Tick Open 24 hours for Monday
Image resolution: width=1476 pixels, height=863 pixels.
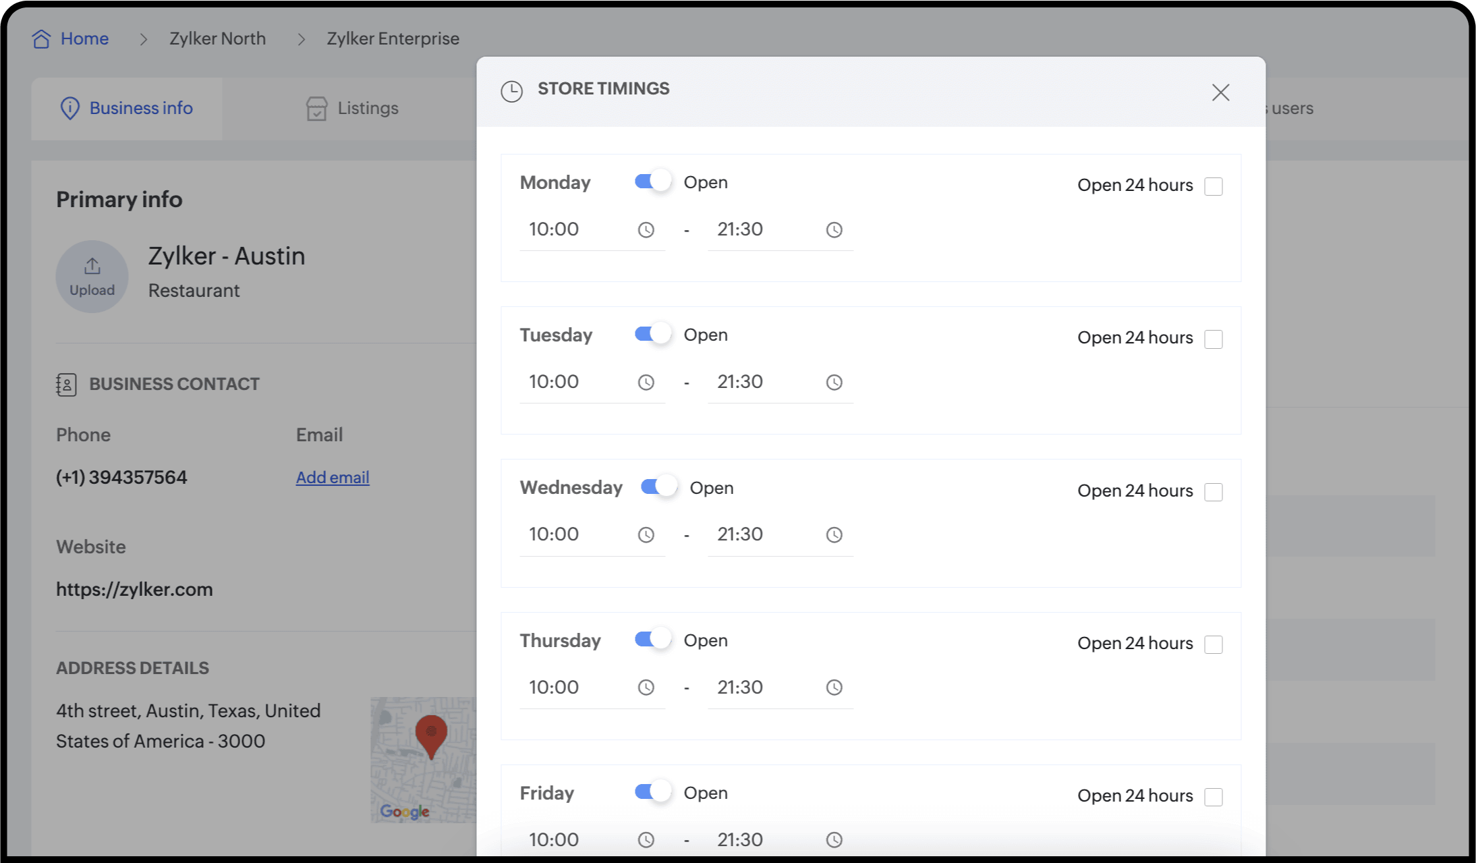[1213, 186]
